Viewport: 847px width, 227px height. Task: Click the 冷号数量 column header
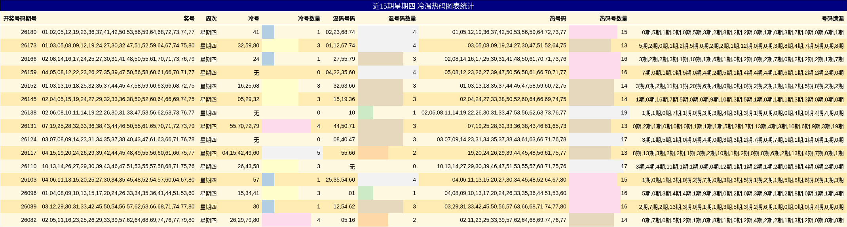click(x=309, y=19)
